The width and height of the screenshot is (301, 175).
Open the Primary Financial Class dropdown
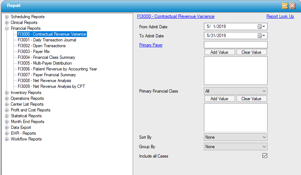tap(236, 91)
